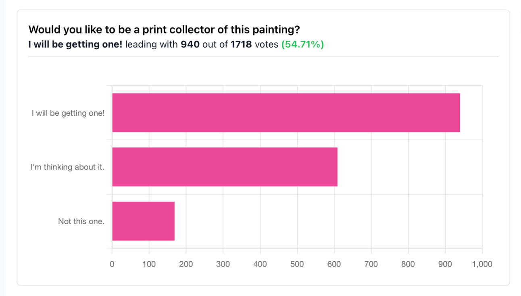The image size is (521, 296).
Task: Click the 900 tick label on x-axis
Action: click(445, 264)
